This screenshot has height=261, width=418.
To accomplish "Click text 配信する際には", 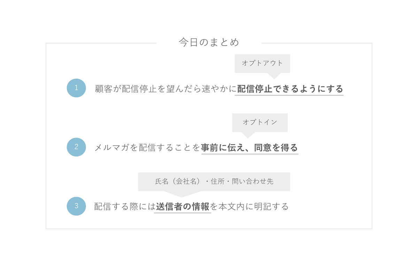I will pos(125,207).
